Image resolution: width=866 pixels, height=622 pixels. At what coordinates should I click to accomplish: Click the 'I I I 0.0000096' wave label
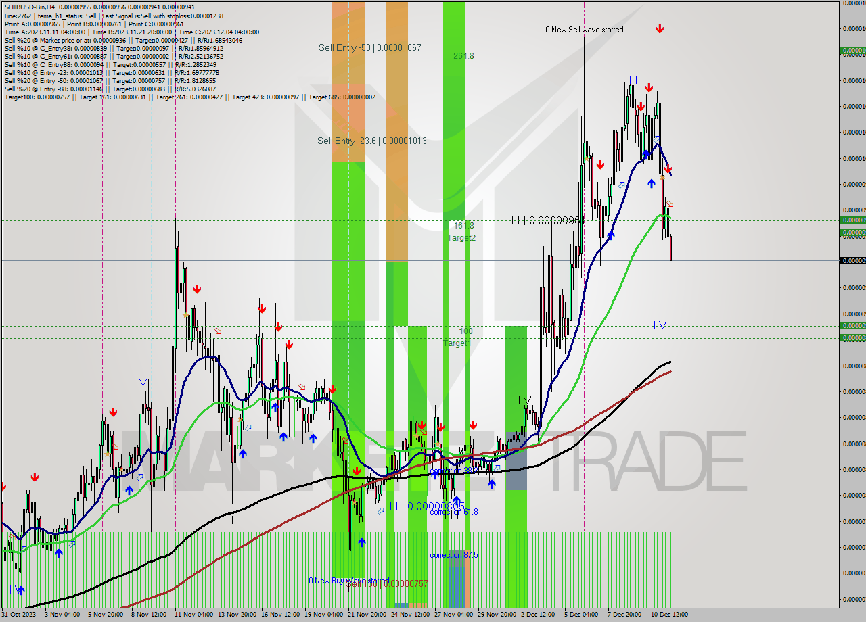coord(547,220)
